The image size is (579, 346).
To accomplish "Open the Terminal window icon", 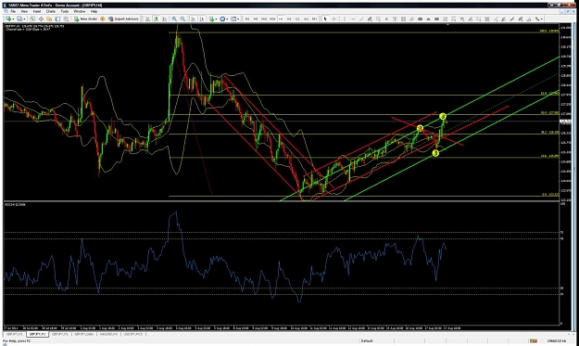I will pyautogui.click(x=57, y=19).
